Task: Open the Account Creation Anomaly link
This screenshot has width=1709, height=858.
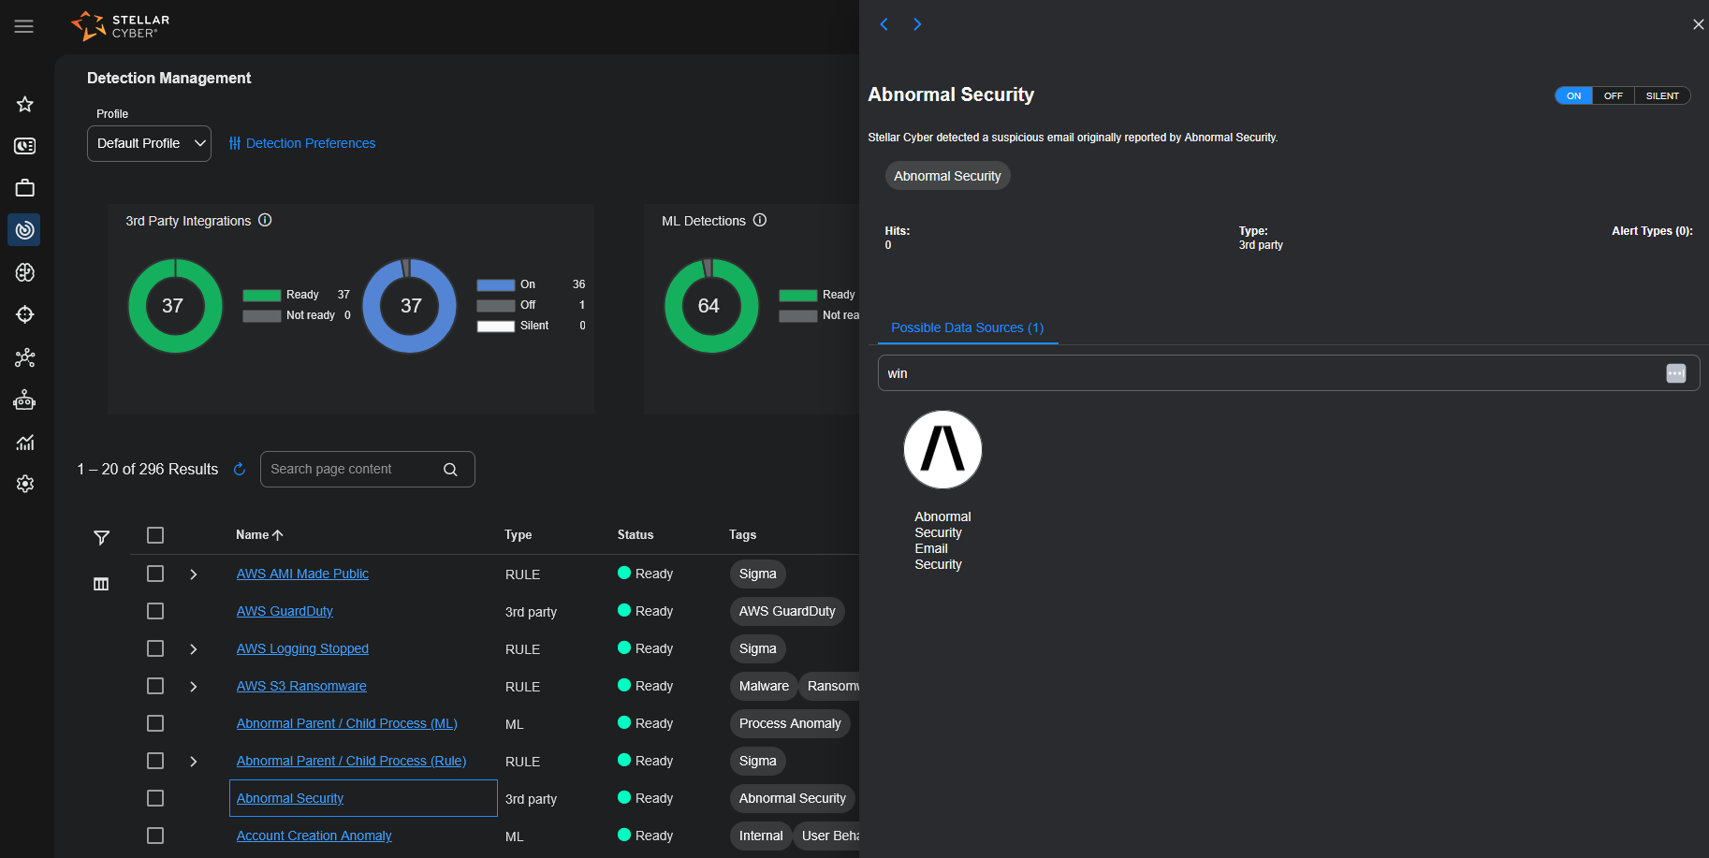Action: (314, 836)
